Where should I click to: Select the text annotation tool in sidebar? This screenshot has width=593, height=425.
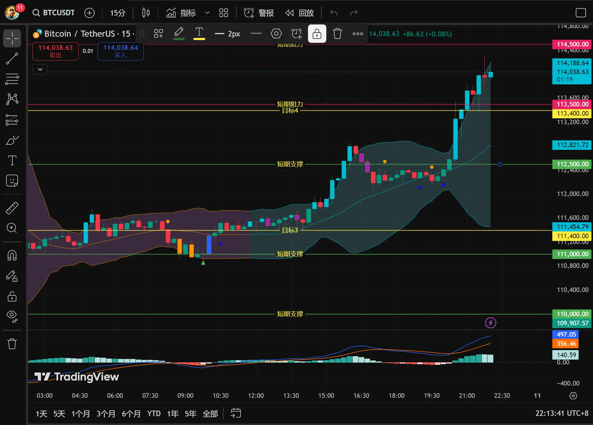(x=12, y=160)
